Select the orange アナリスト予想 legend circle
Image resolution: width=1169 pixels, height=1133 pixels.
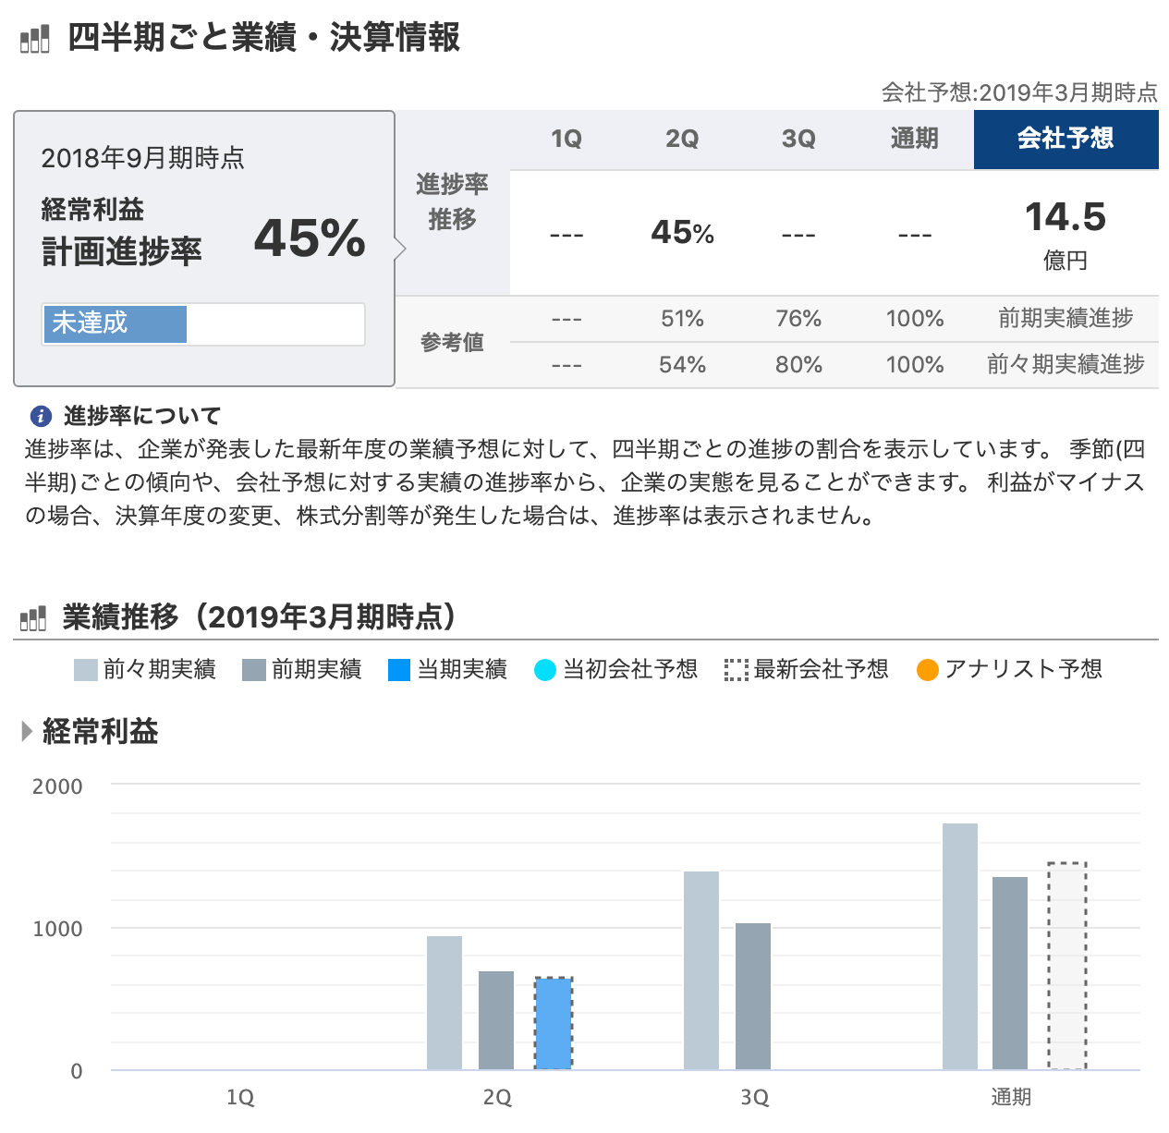[x=927, y=669]
